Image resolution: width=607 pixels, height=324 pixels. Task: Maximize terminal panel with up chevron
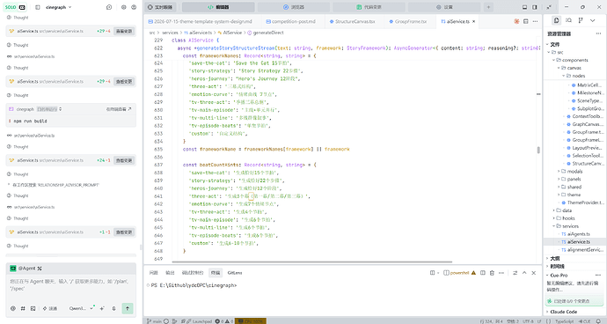click(524, 273)
